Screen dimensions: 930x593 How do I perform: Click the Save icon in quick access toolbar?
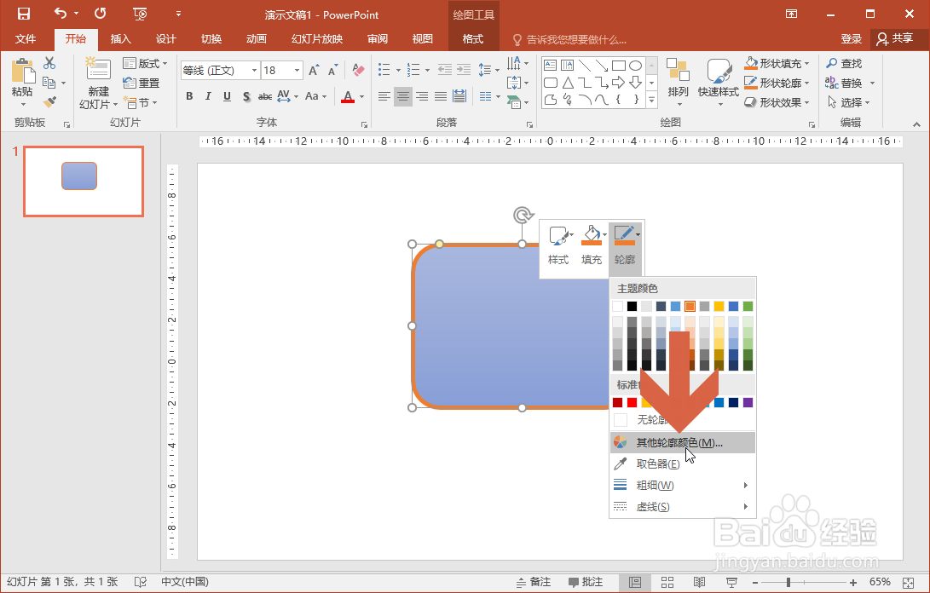(x=23, y=14)
